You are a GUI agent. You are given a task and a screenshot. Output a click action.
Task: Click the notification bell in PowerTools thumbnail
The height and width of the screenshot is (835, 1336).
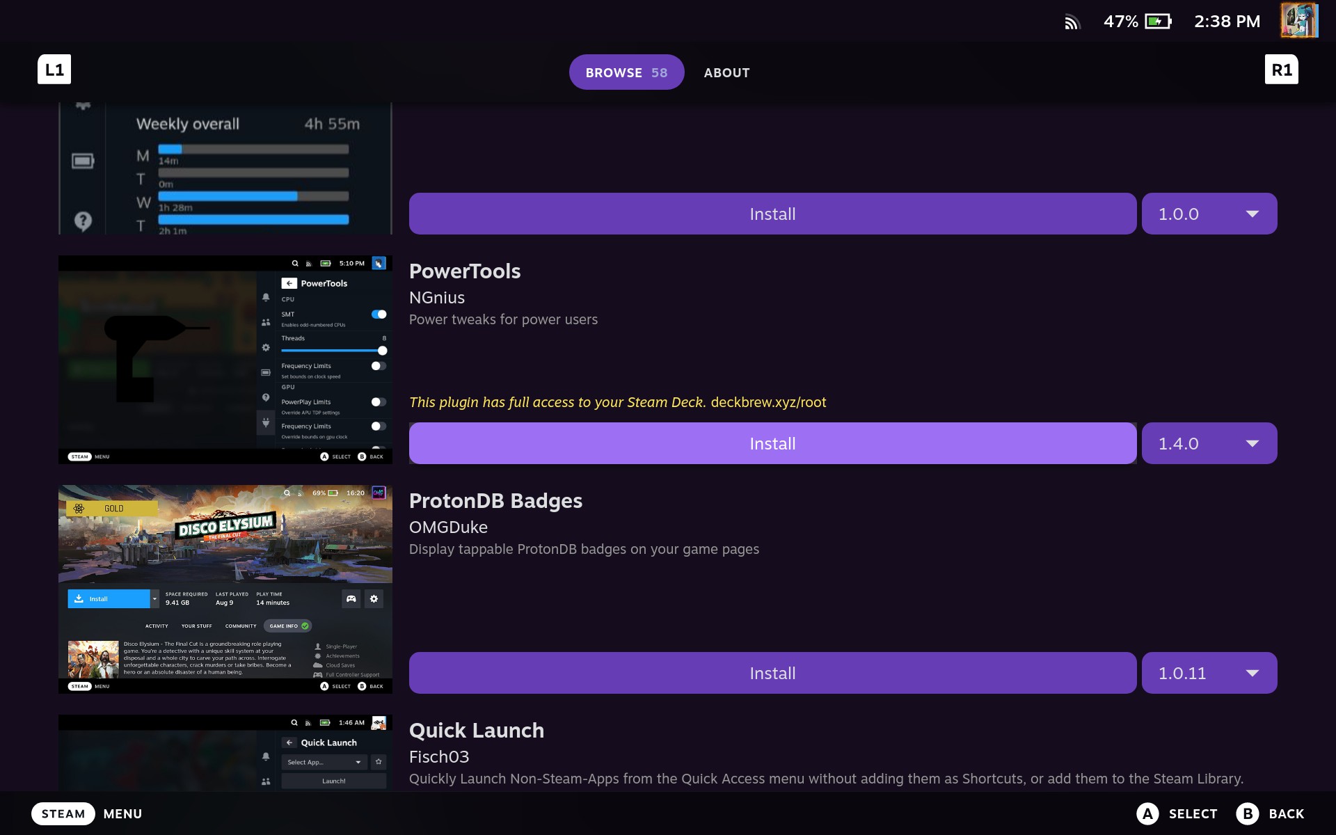click(x=266, y=297)
